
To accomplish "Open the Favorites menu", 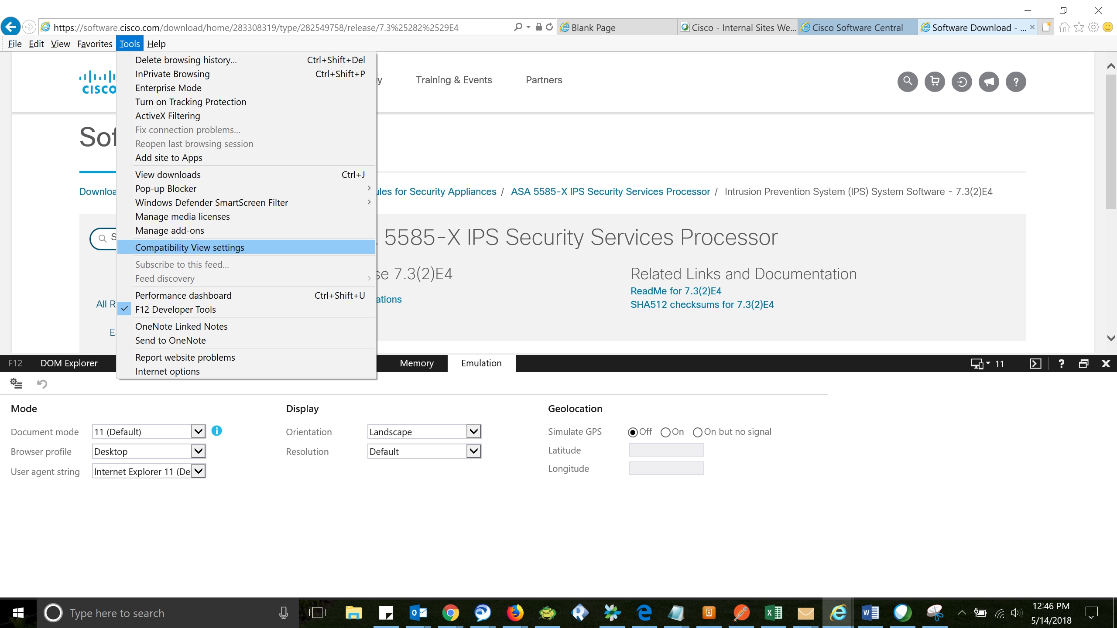I will click(x=95, y=44).
